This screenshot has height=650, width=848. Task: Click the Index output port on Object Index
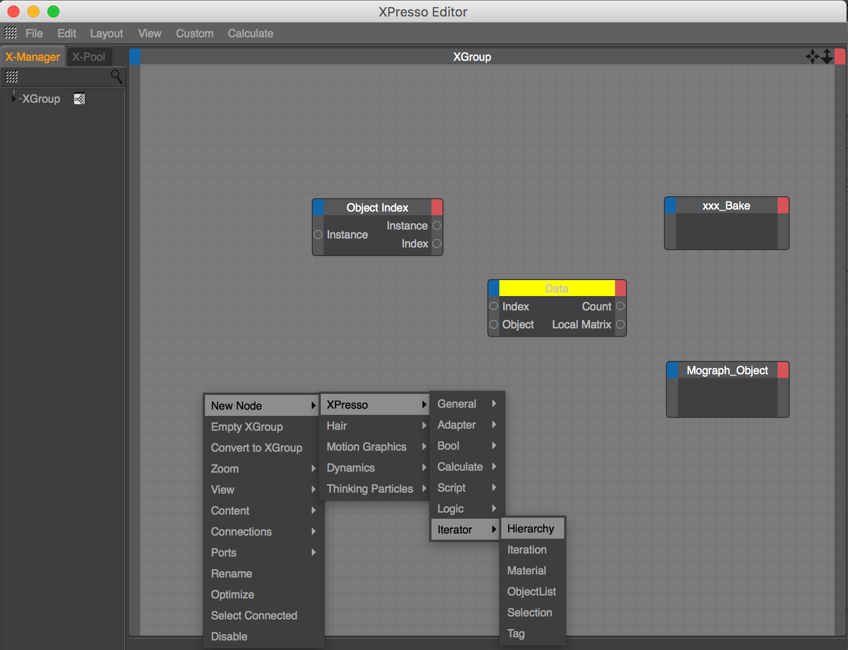pos(437,244)
